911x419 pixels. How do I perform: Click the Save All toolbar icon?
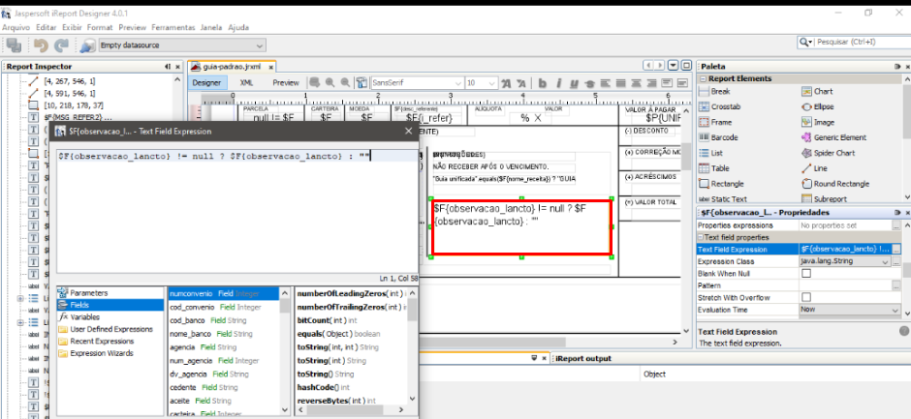click(x=14, y=45)
